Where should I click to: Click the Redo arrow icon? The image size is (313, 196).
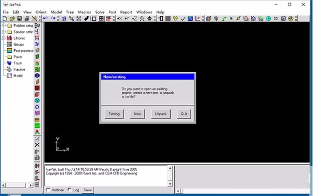[x=53, y=18]
